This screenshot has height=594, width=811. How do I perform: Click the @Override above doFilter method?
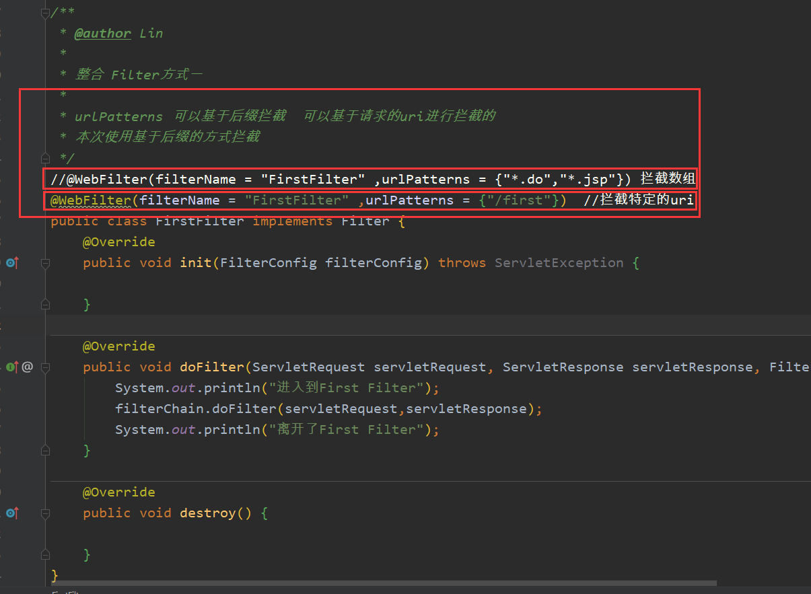point(119,346)
